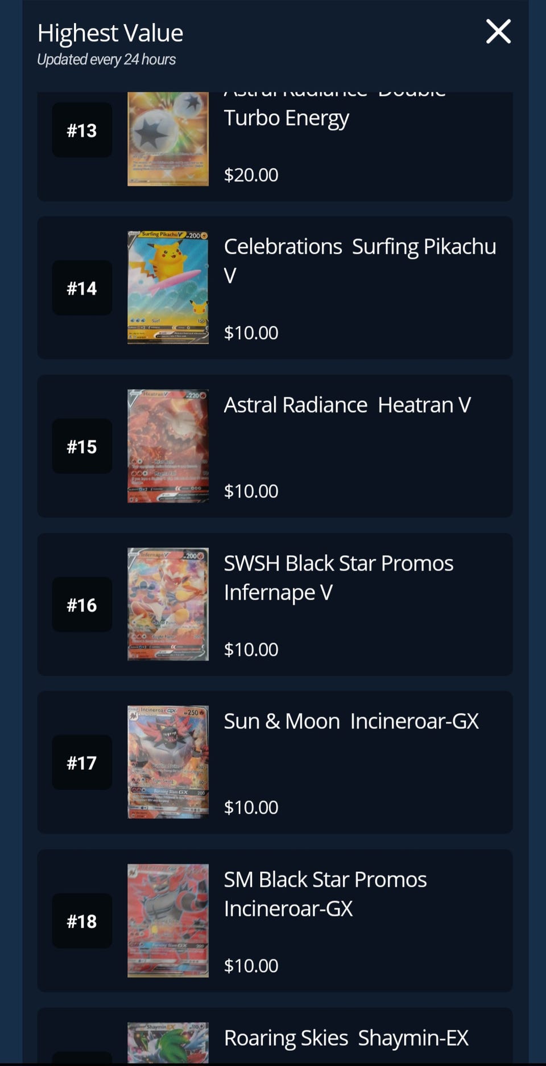The width and height of the screenshot is (546, 1066).
Task: Click the #13 rank badge
Action: [x=82, y=130]
